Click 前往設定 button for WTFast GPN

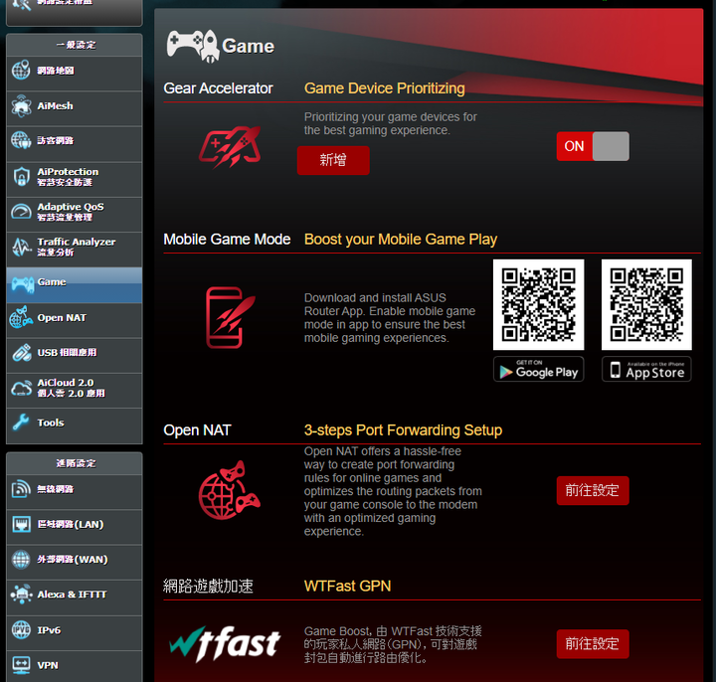click(x=593, y=644)
